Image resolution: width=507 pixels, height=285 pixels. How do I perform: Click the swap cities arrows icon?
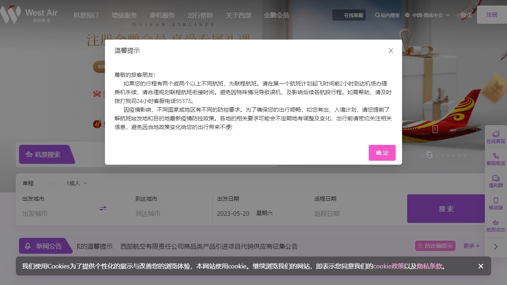point(103,208)
